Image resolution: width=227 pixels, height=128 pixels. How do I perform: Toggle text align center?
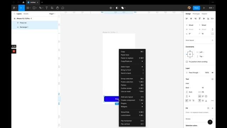tap(190, 101)
